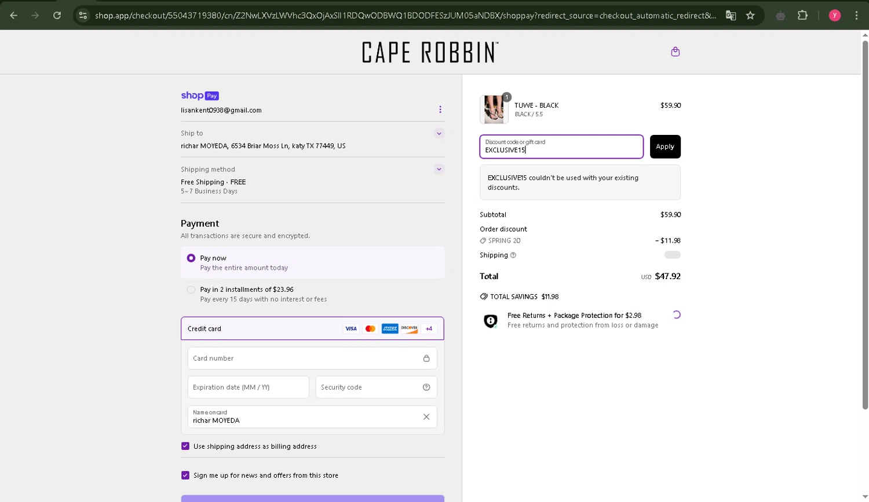Click the Total Savings tag icon

coord(484,296)
